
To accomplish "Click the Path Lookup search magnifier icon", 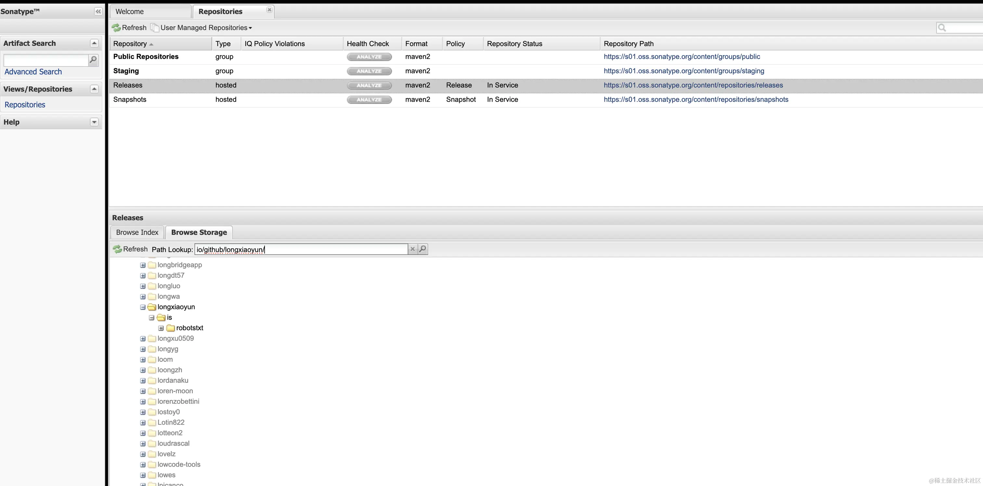I will pyautogui.click(x=423, y=249).
